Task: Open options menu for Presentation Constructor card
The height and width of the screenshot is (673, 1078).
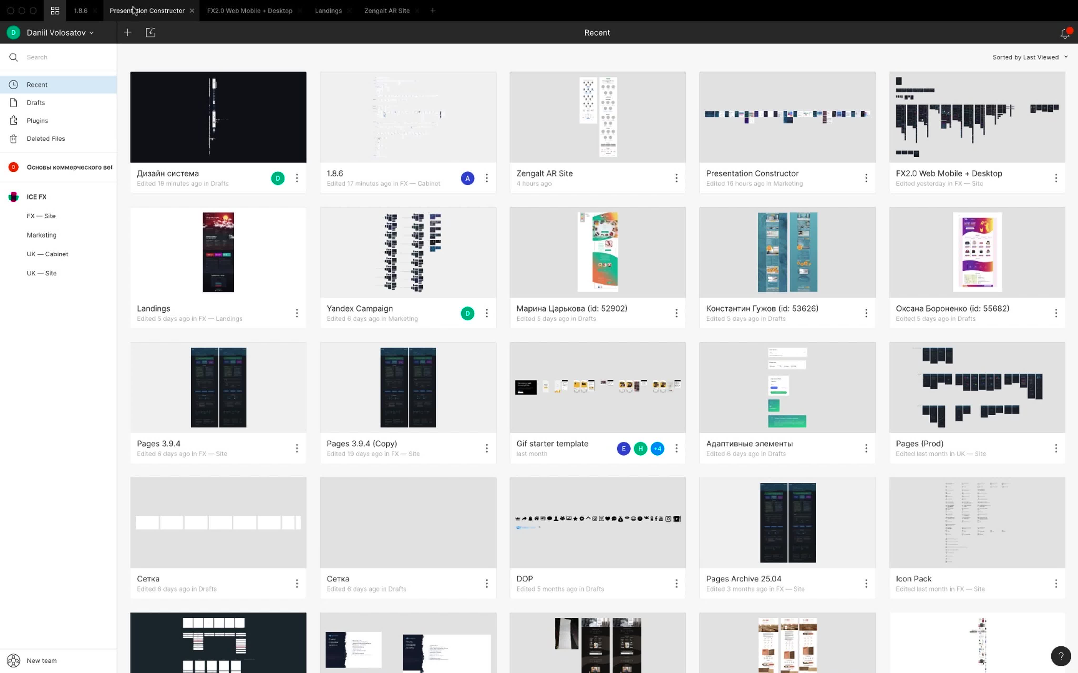Action: [x=866, y=178]
